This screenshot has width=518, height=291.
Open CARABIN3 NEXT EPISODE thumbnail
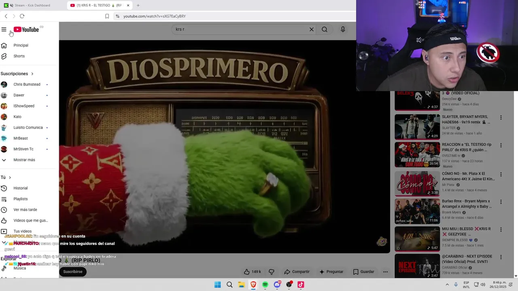(x=417, y=266)
